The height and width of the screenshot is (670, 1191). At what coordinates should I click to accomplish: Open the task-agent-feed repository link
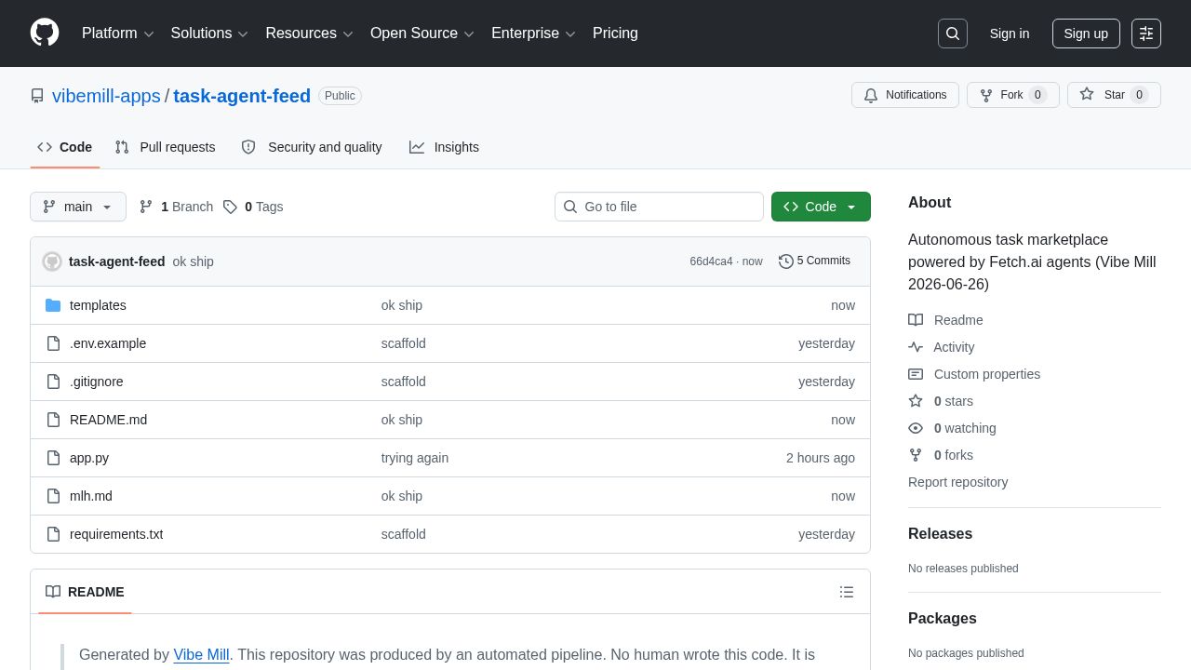pyautogui.click(x=242, y=96)
